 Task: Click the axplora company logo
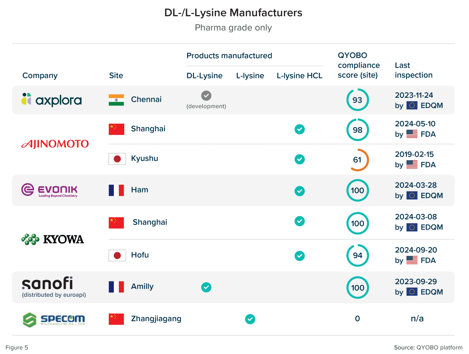coord(52,100)
